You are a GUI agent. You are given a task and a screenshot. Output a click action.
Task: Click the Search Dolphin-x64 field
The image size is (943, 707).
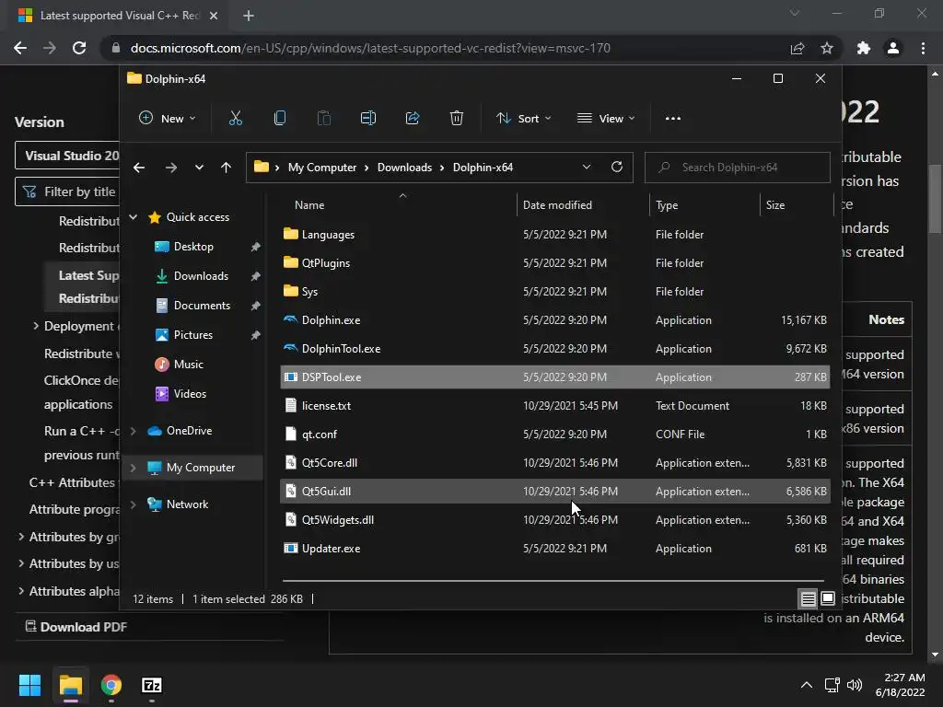[x=737, y=168]
